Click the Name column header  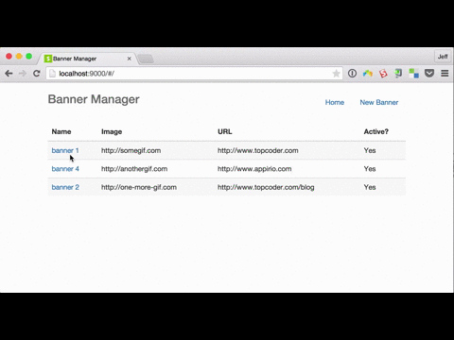click(61, 131)
